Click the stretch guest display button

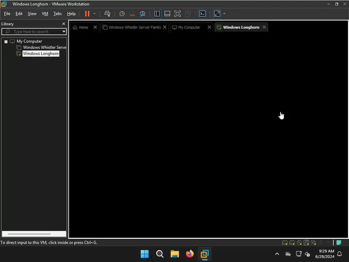217,14
